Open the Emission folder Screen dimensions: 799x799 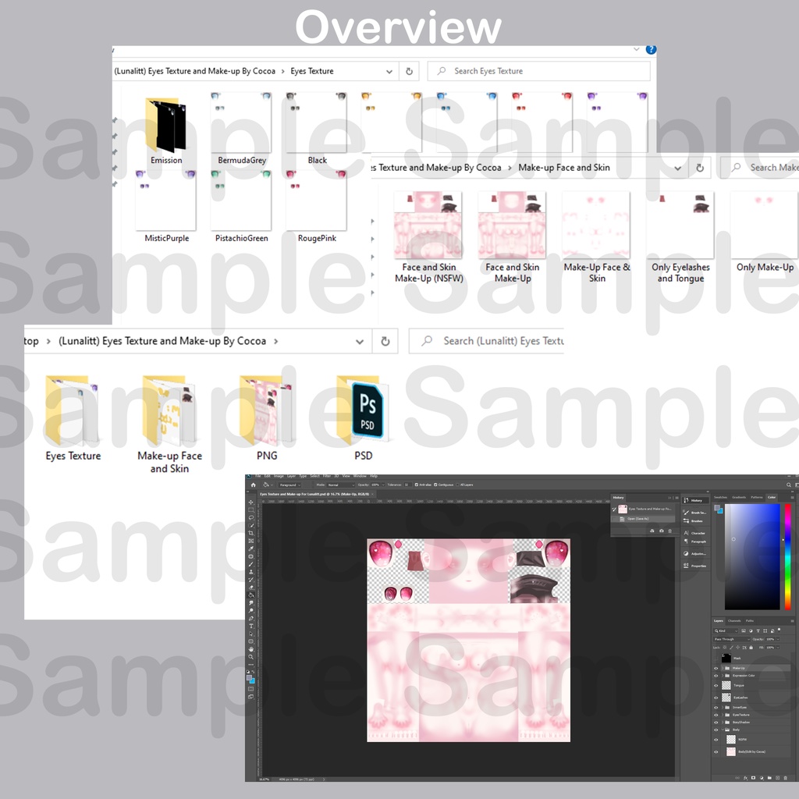[x=166, y=130]
